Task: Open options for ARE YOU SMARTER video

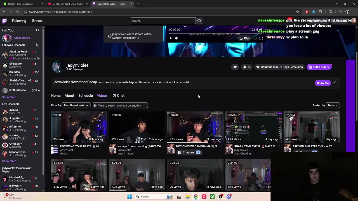Action: (337, 146)
